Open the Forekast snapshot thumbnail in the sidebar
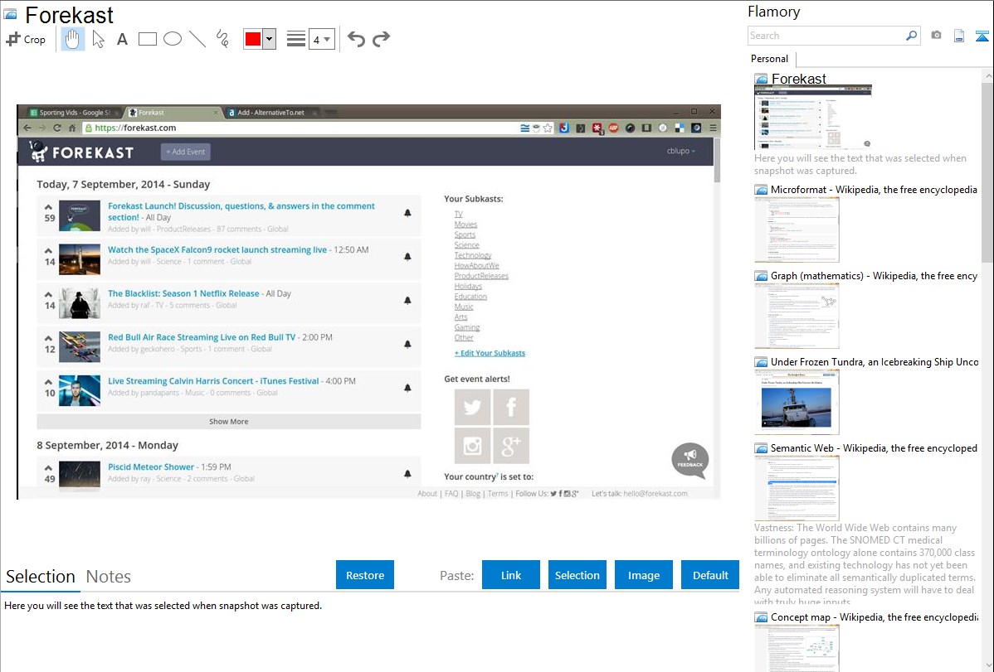Screen dimensions: 994x672 pos(812,118)
